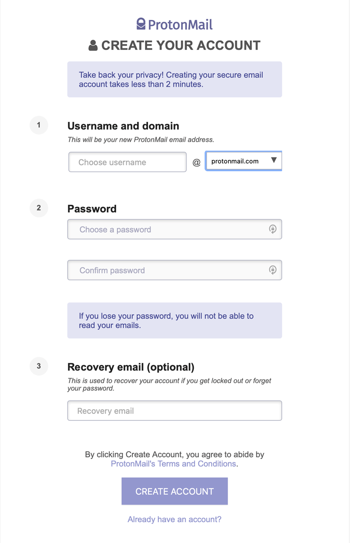Focus the Choose username field

point(128,162)
